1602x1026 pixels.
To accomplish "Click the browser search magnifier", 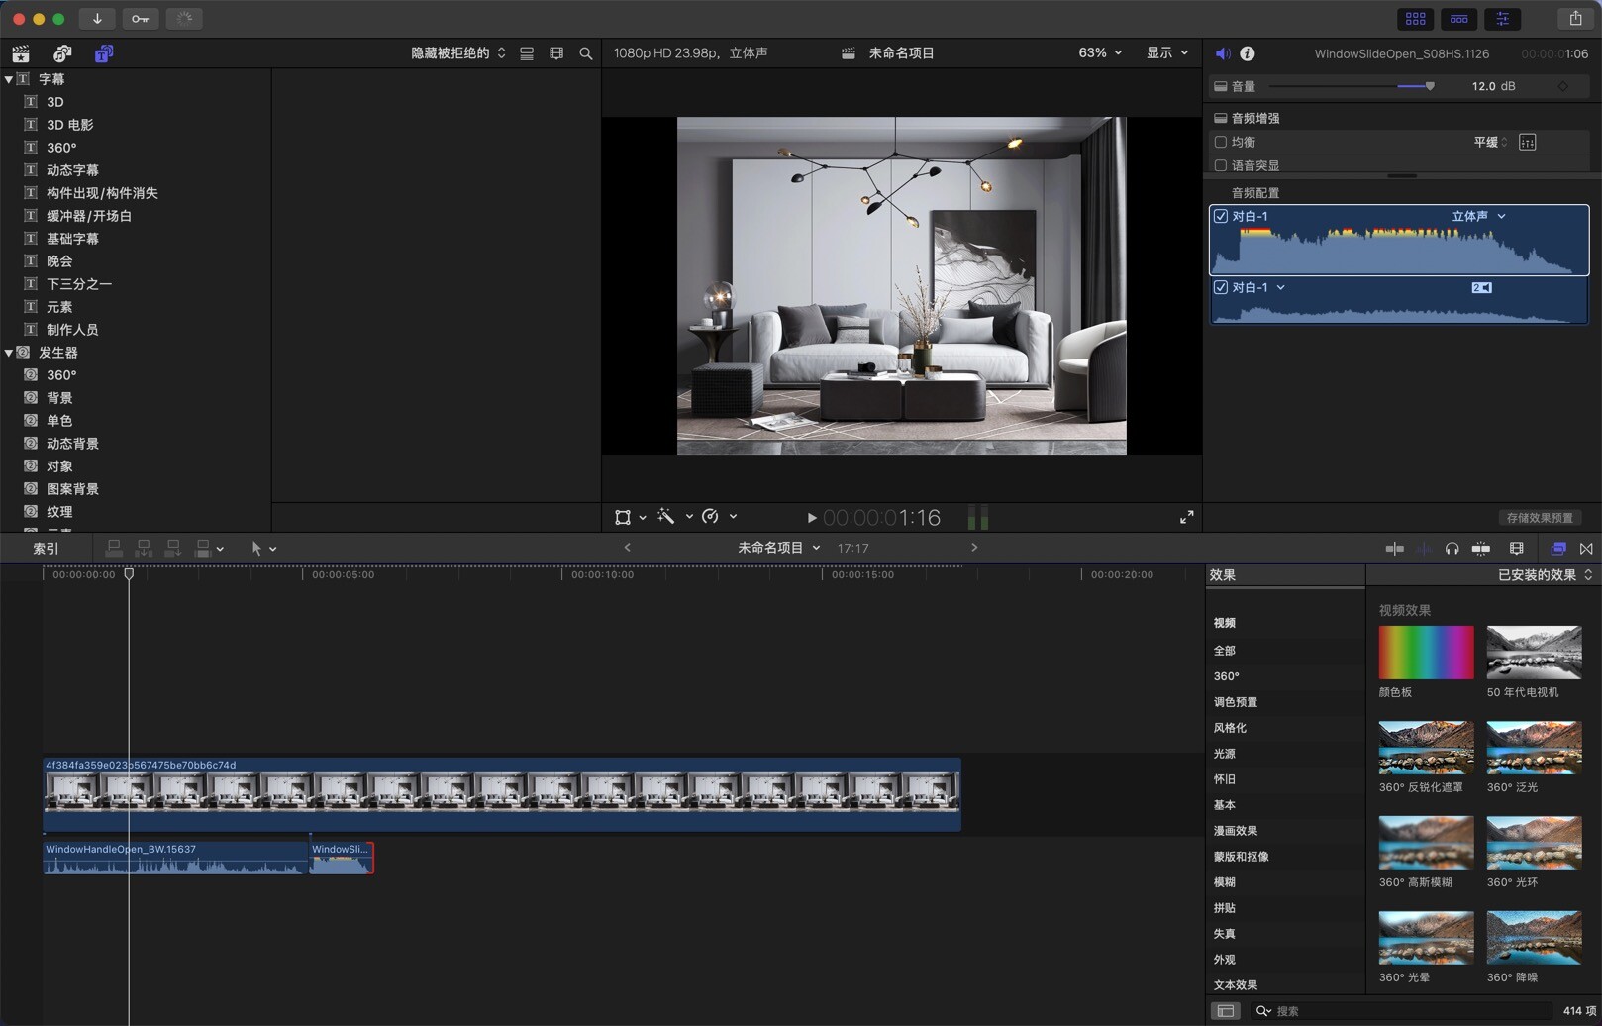I will [x=586, y=53].
